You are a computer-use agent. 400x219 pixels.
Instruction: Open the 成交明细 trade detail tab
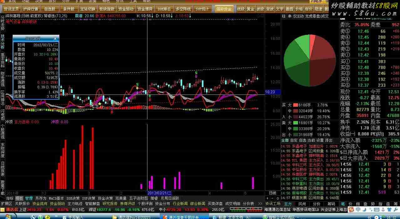(233, 204)
